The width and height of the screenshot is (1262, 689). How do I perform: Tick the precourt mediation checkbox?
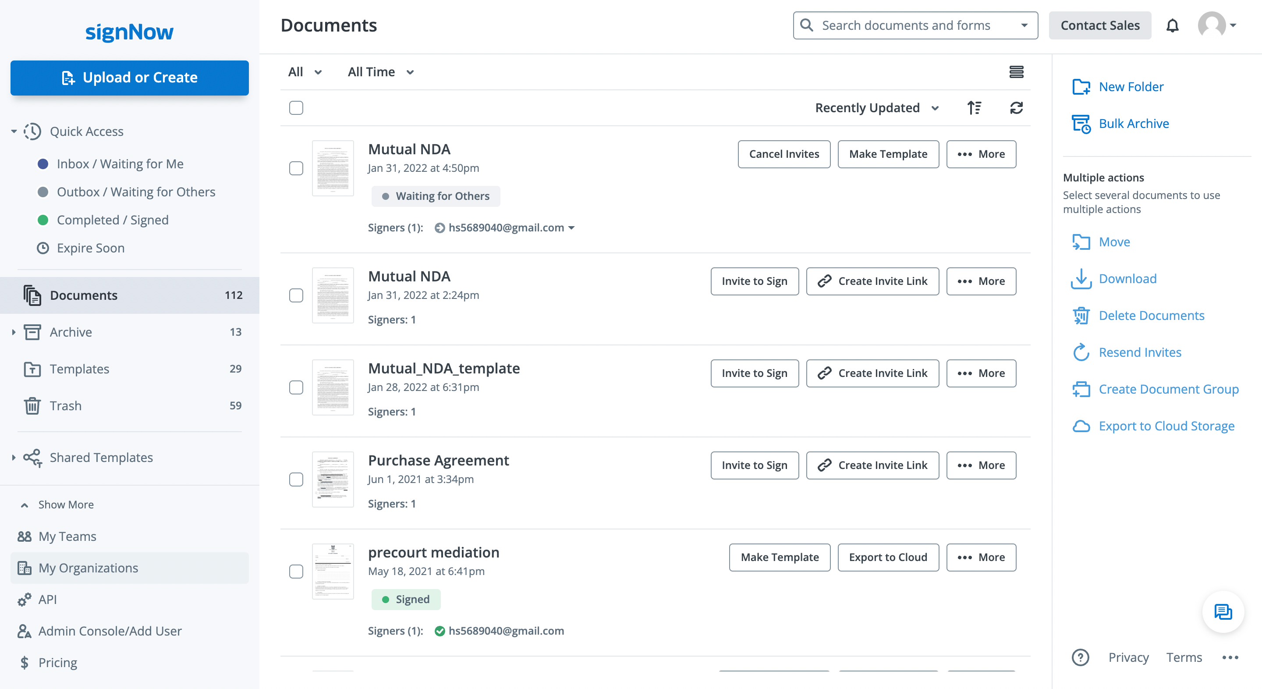pyautogui.click(x=296, y=572)
